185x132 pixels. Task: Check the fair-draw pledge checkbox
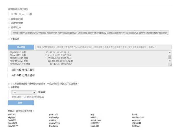pos(9,83)
